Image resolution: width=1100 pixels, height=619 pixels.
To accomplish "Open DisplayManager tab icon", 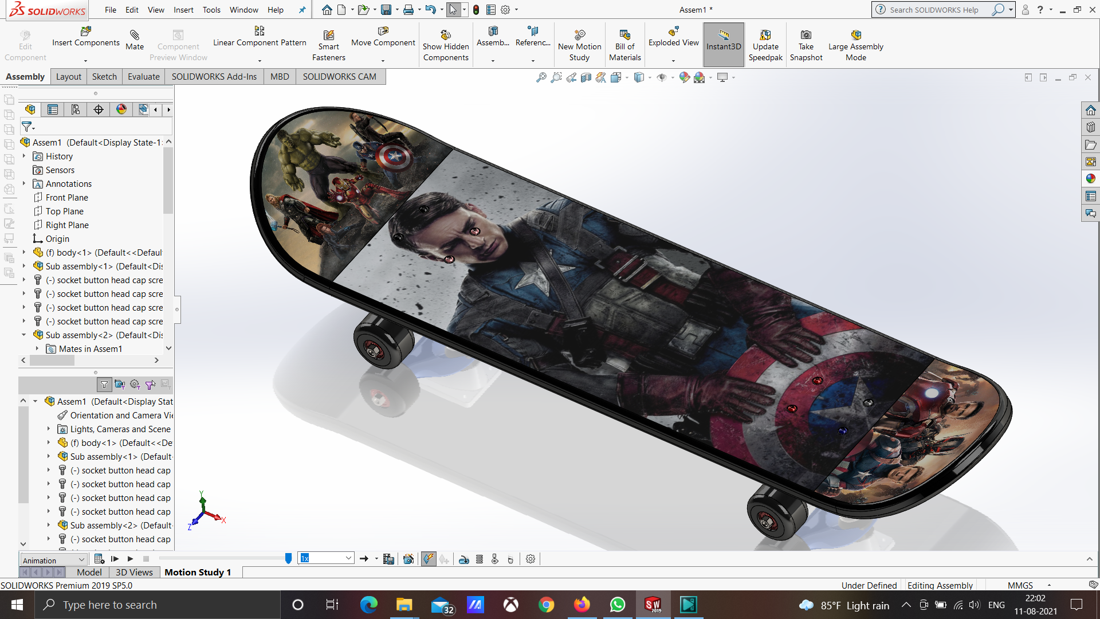I will coord(121,109).
